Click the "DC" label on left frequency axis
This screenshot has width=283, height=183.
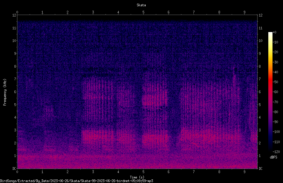tap(14, 169)
